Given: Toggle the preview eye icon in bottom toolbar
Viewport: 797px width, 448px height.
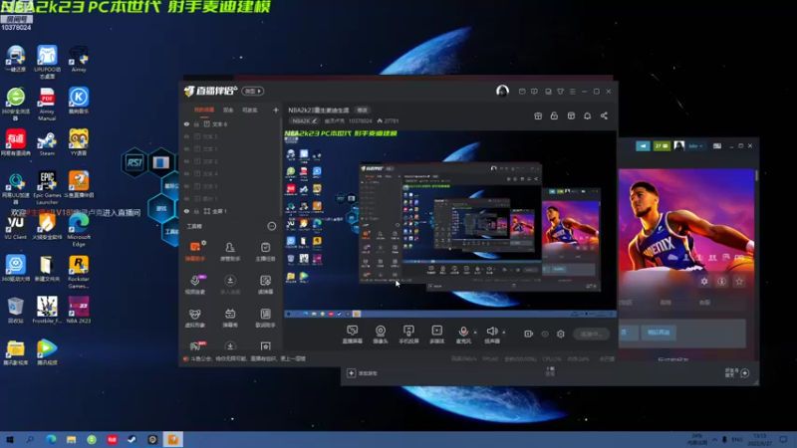Looking at the screenshot, I should click(545, 334).
